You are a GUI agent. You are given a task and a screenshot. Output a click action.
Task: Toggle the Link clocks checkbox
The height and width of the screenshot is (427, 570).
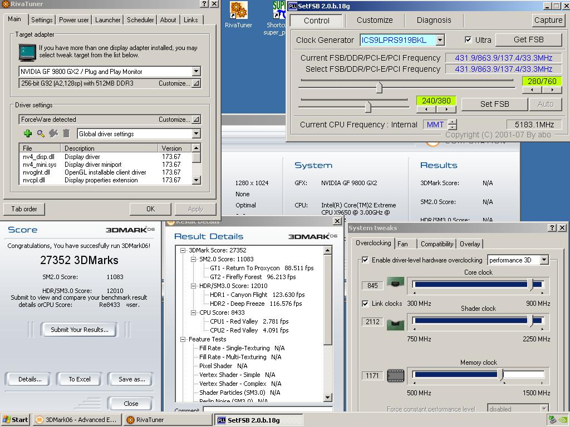click(x=365, y=304)
